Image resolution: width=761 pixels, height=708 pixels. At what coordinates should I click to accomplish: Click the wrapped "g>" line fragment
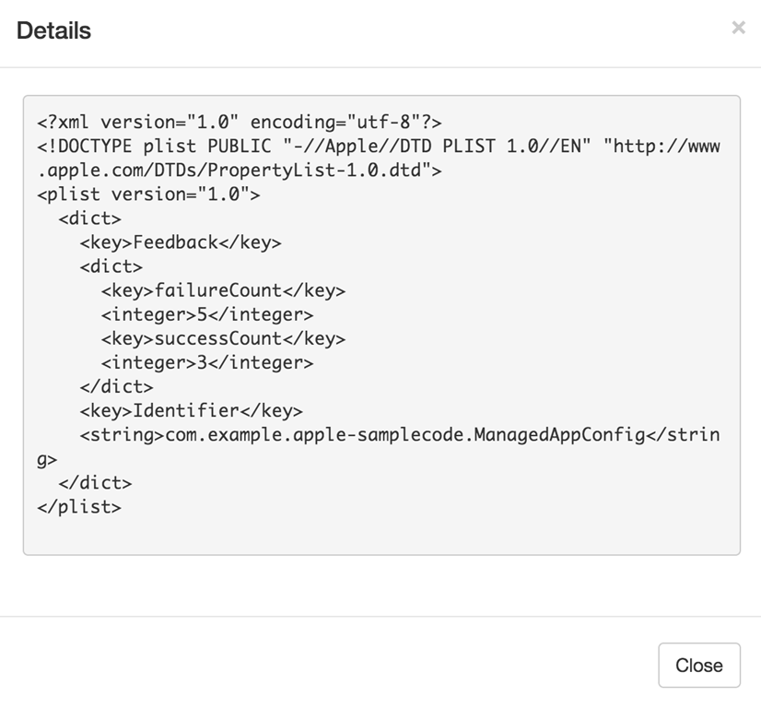(47, 459)
